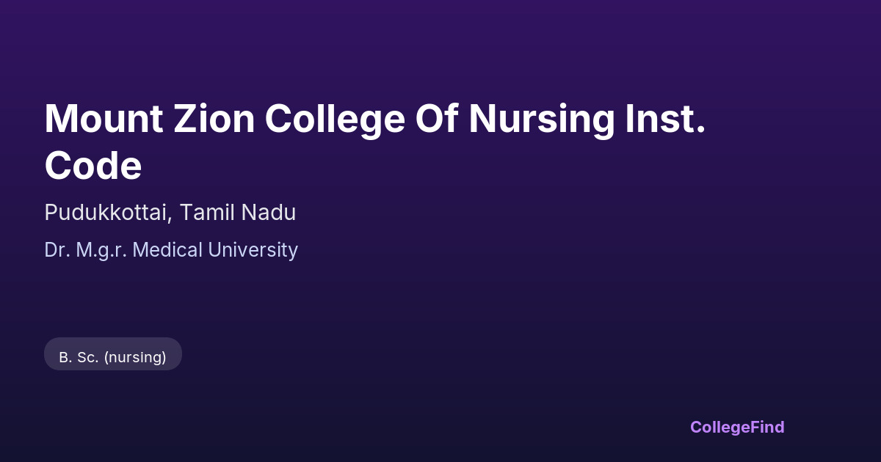
Task: Select the word "Medical" in university line
Action: pos(168,250)
